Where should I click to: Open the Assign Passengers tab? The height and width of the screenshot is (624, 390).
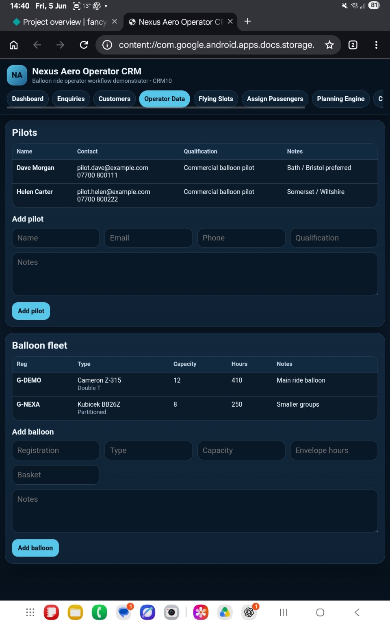click(275, 99)
